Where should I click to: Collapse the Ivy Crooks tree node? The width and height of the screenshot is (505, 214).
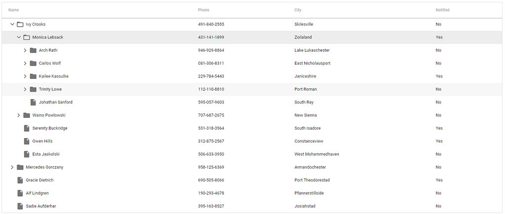click(12, 25)
